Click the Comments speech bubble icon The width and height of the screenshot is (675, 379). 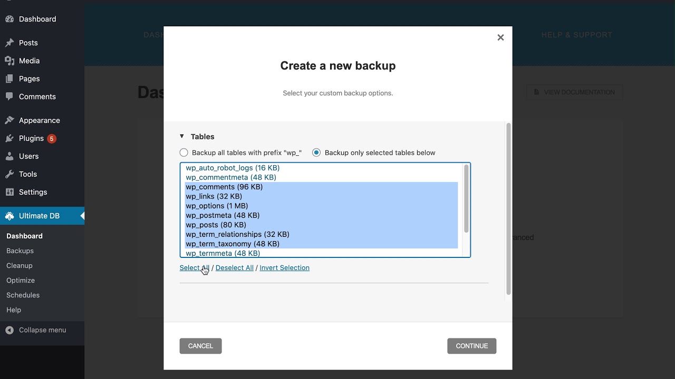coord(9,96)
